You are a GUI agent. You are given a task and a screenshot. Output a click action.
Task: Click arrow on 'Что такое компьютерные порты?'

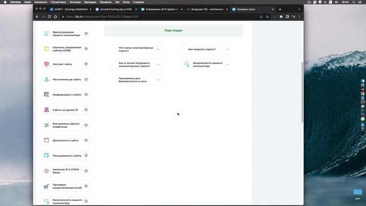pyautogui.click(x=158, y=49)
